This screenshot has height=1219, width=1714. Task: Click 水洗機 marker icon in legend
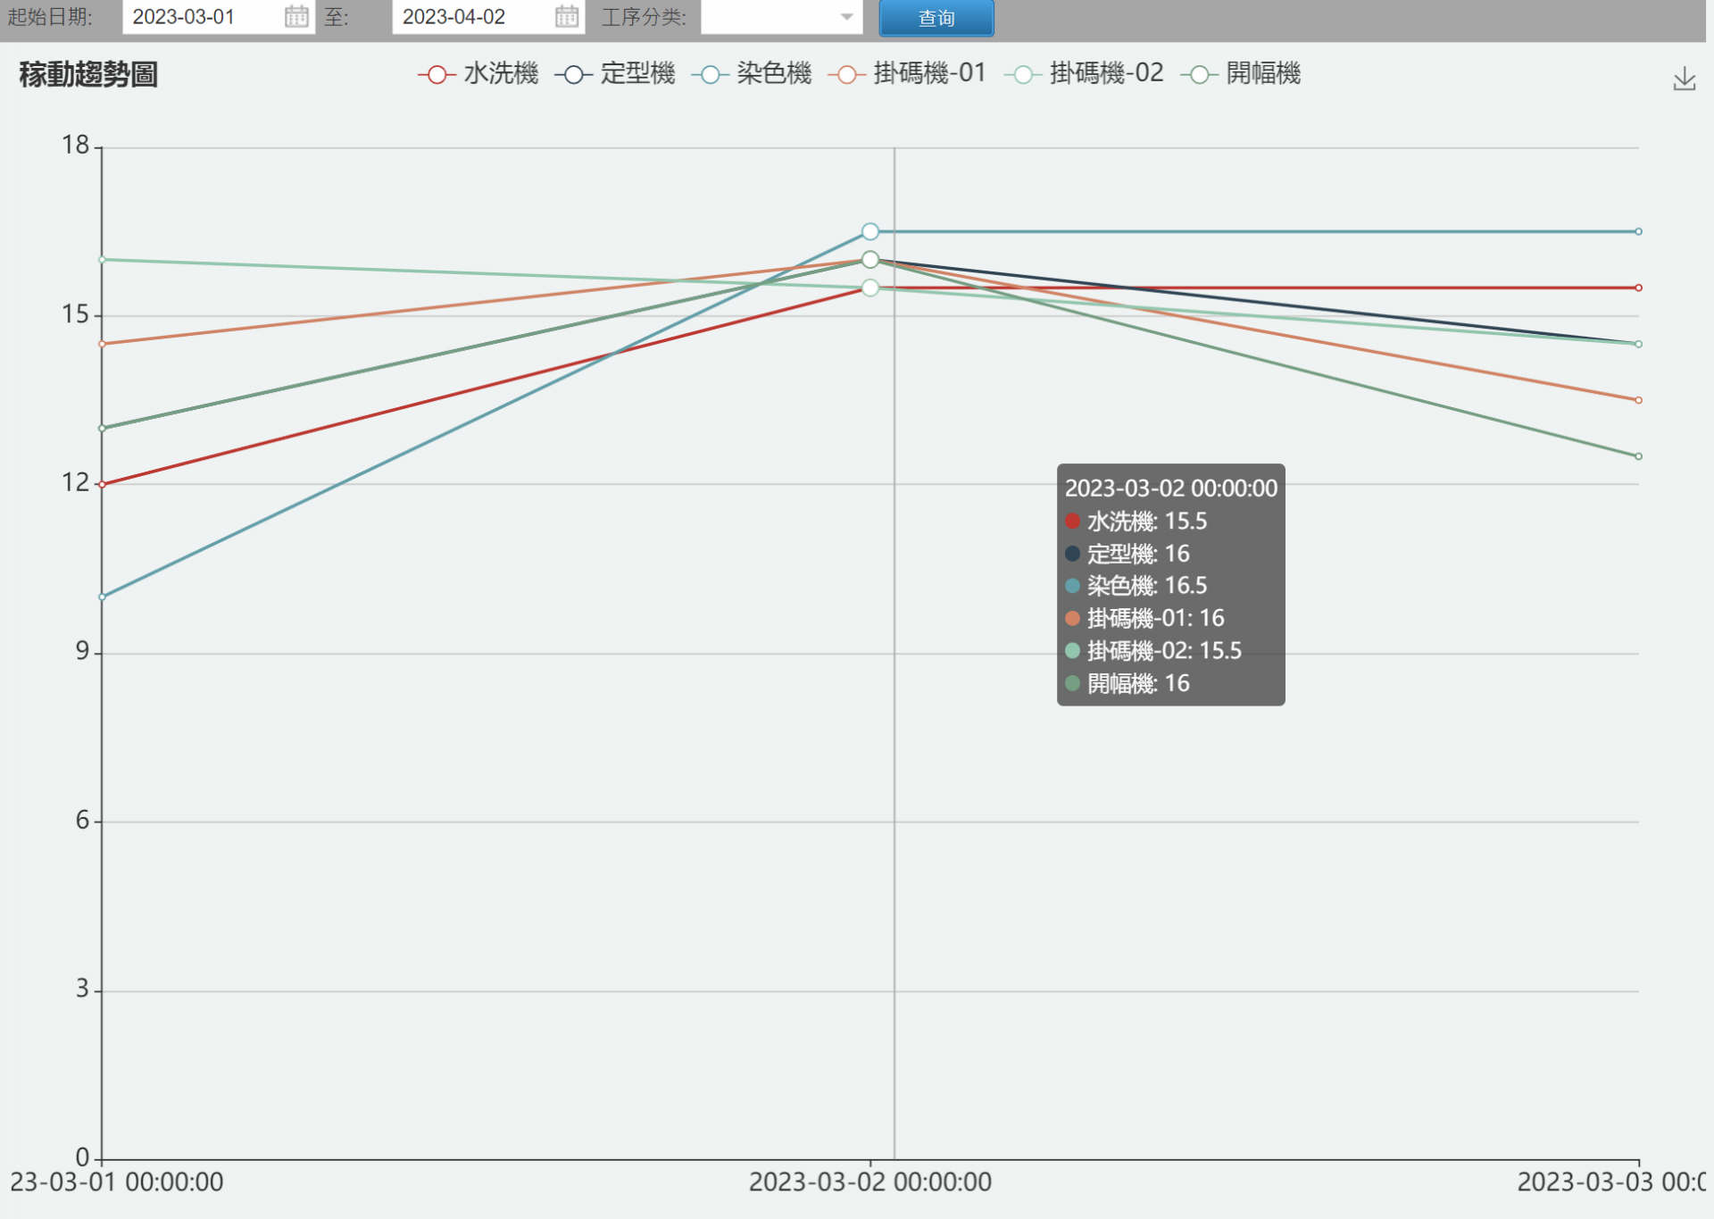point(437,74)
